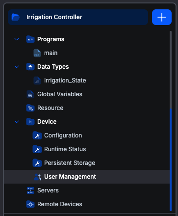The height and width of the screenshot is (216, 178).
Task: Click the Configuration wrench folder icon
Action: click(37, 135)
